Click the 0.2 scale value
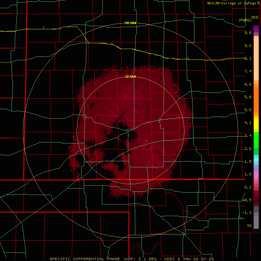 (248, 187)
